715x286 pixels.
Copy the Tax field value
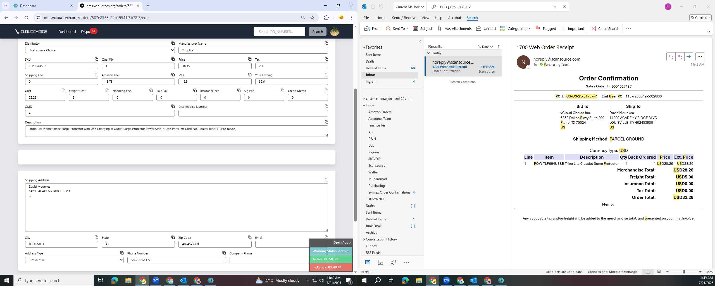326,59
